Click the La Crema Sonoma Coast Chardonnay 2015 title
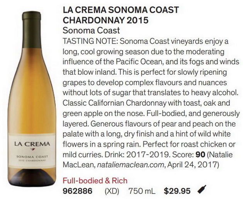243x199 pixels. 121,15
